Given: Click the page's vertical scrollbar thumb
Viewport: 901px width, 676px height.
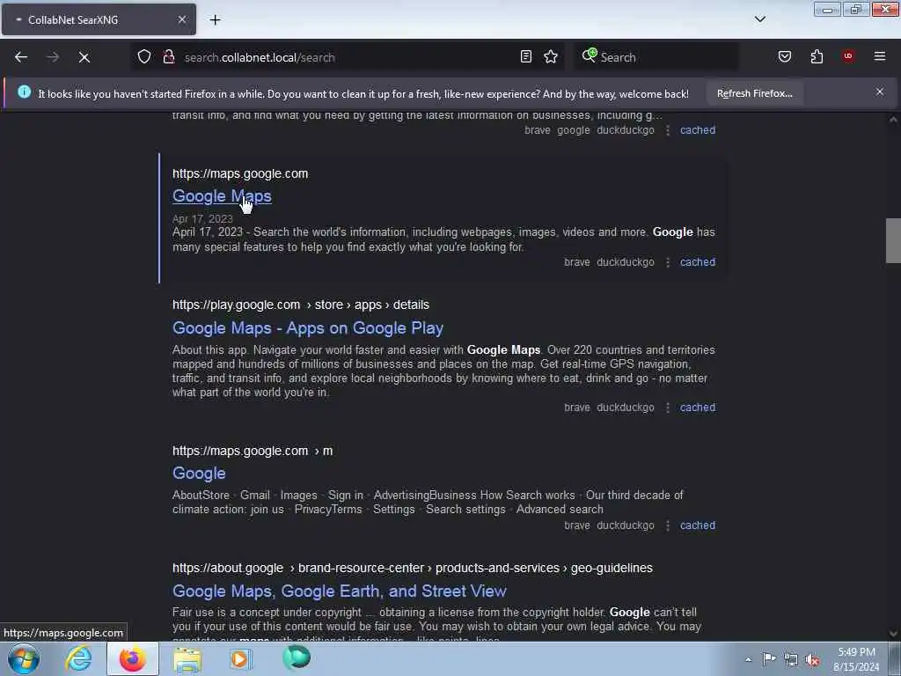Looking at the screenshot, I should [892, 240].
